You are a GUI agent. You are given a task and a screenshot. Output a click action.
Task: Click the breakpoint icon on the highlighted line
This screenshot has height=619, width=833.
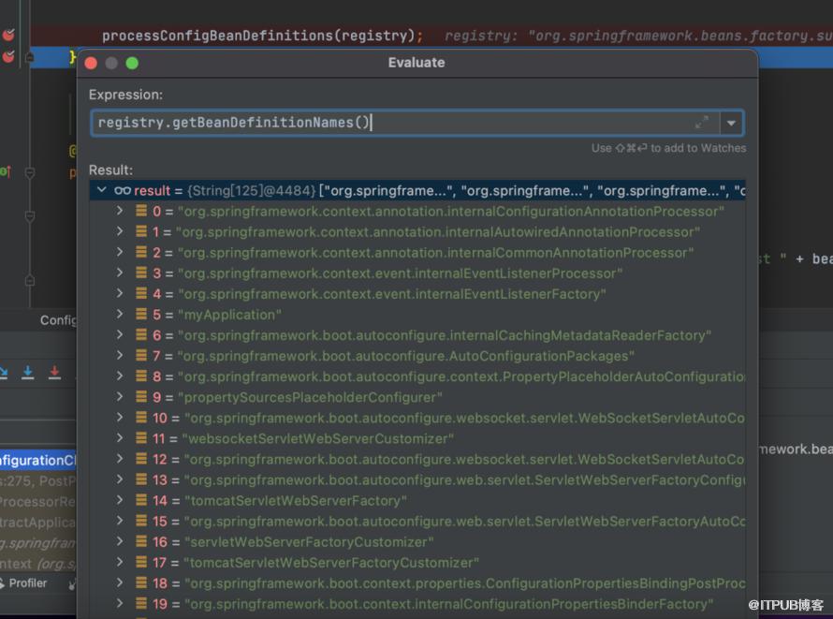point(8,56)
